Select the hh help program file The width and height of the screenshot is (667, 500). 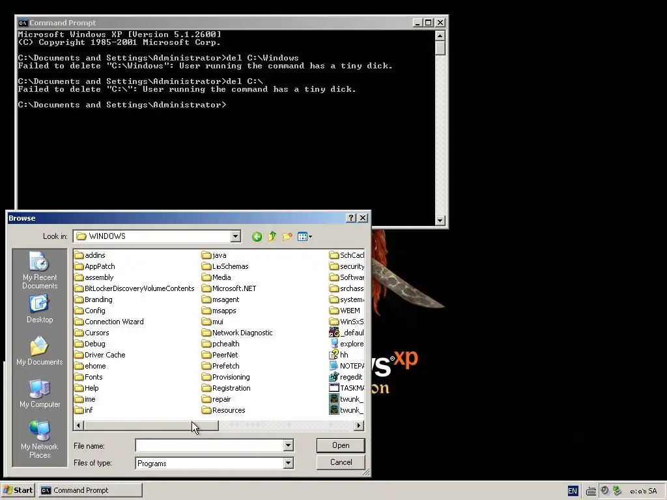click(x=339, y=355)
